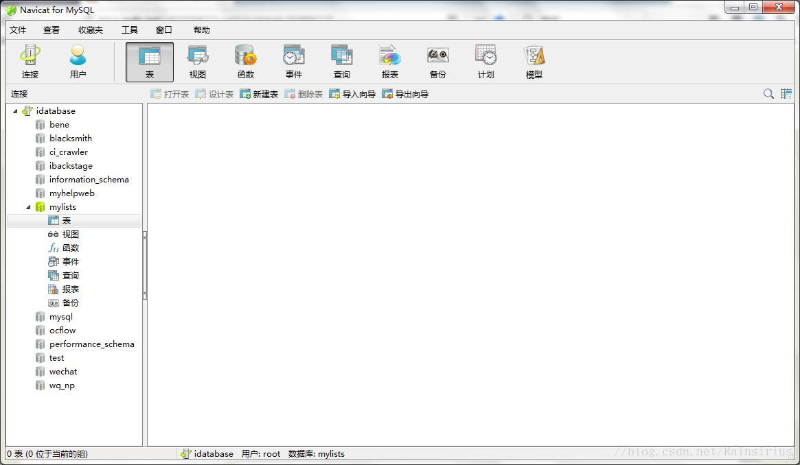This screenshot has width=800, height=465.
Task: Select the myhelpweb database
Action: pos(72,193)
